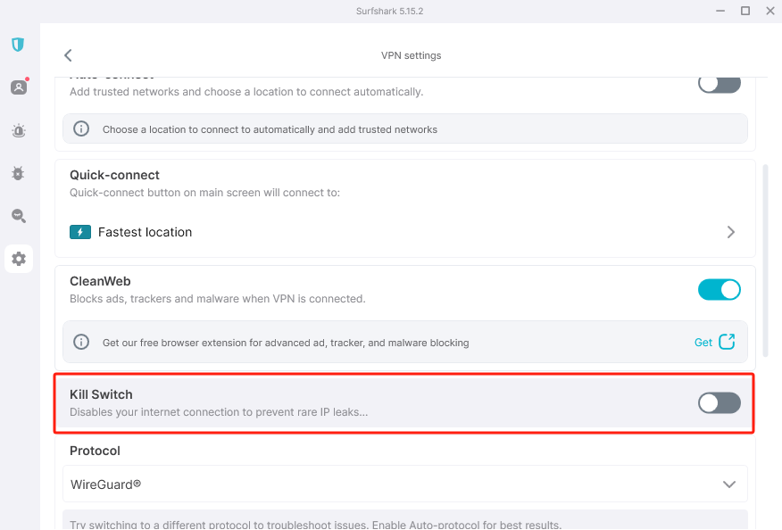
Task: Enable the Kill Switch toggle
Action: (720, 403)
